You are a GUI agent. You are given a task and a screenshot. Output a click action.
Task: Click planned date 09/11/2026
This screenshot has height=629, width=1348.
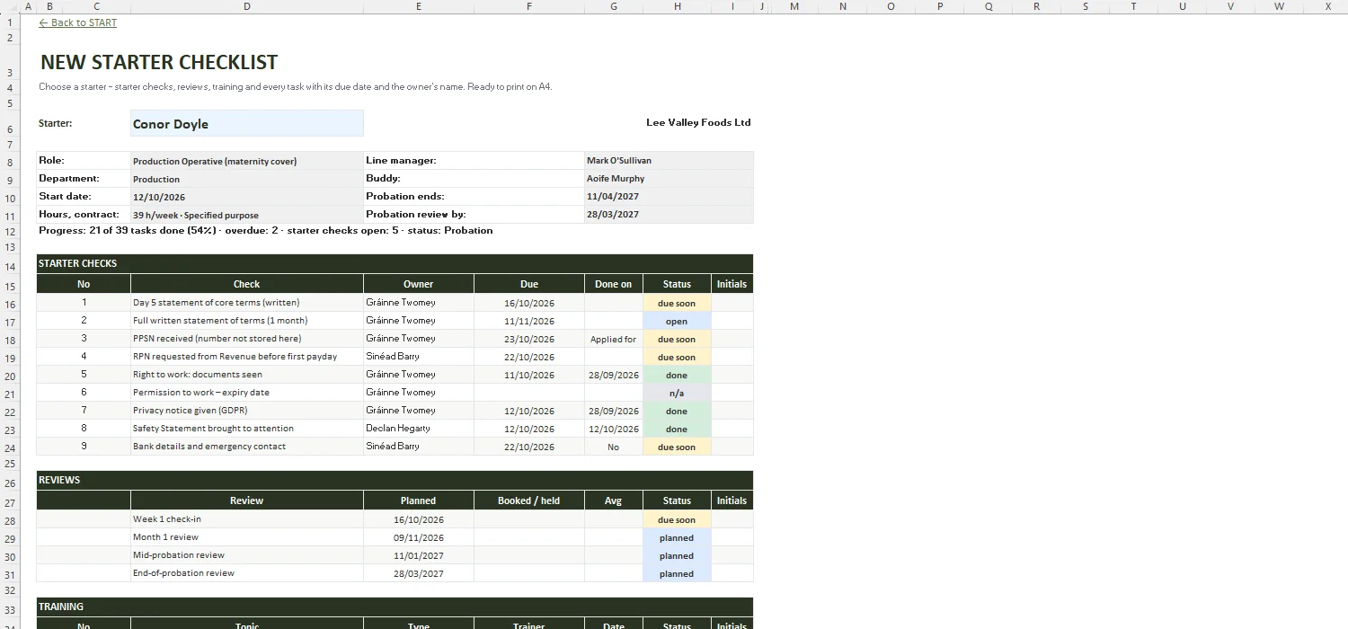(419, 537)
